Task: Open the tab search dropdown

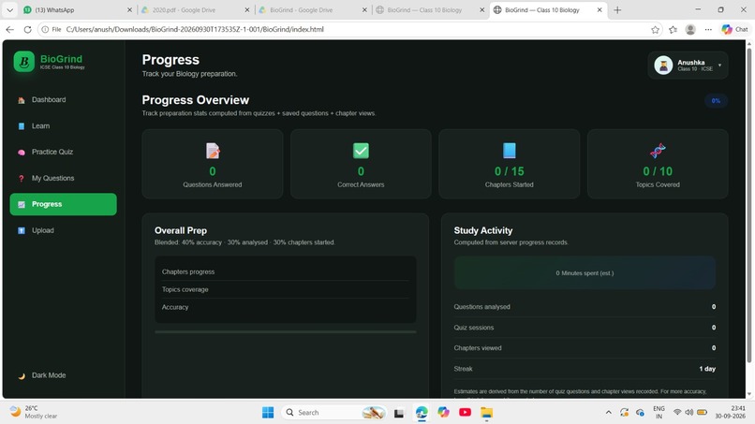Action: tap(9, 9)
